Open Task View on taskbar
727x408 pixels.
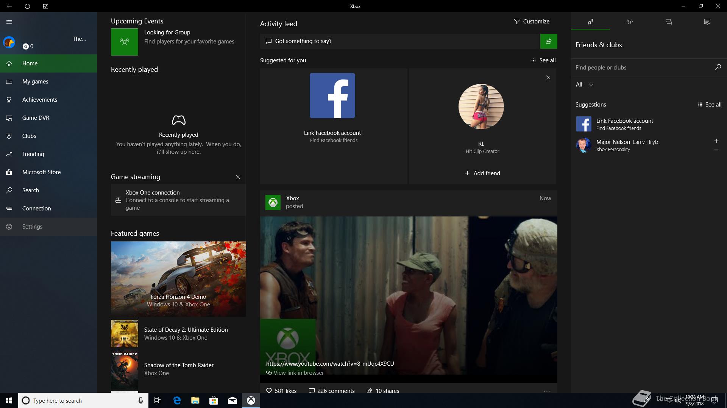(158, 400)
